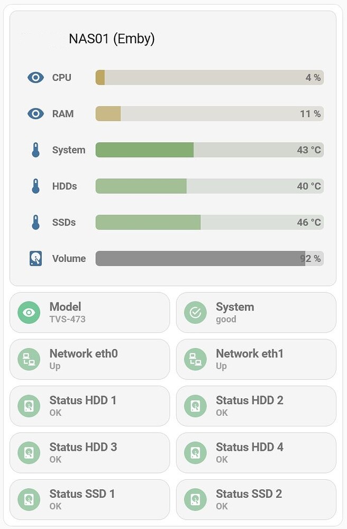
Task: Click the thermometer icon next to HDDs
Action: 35,186
